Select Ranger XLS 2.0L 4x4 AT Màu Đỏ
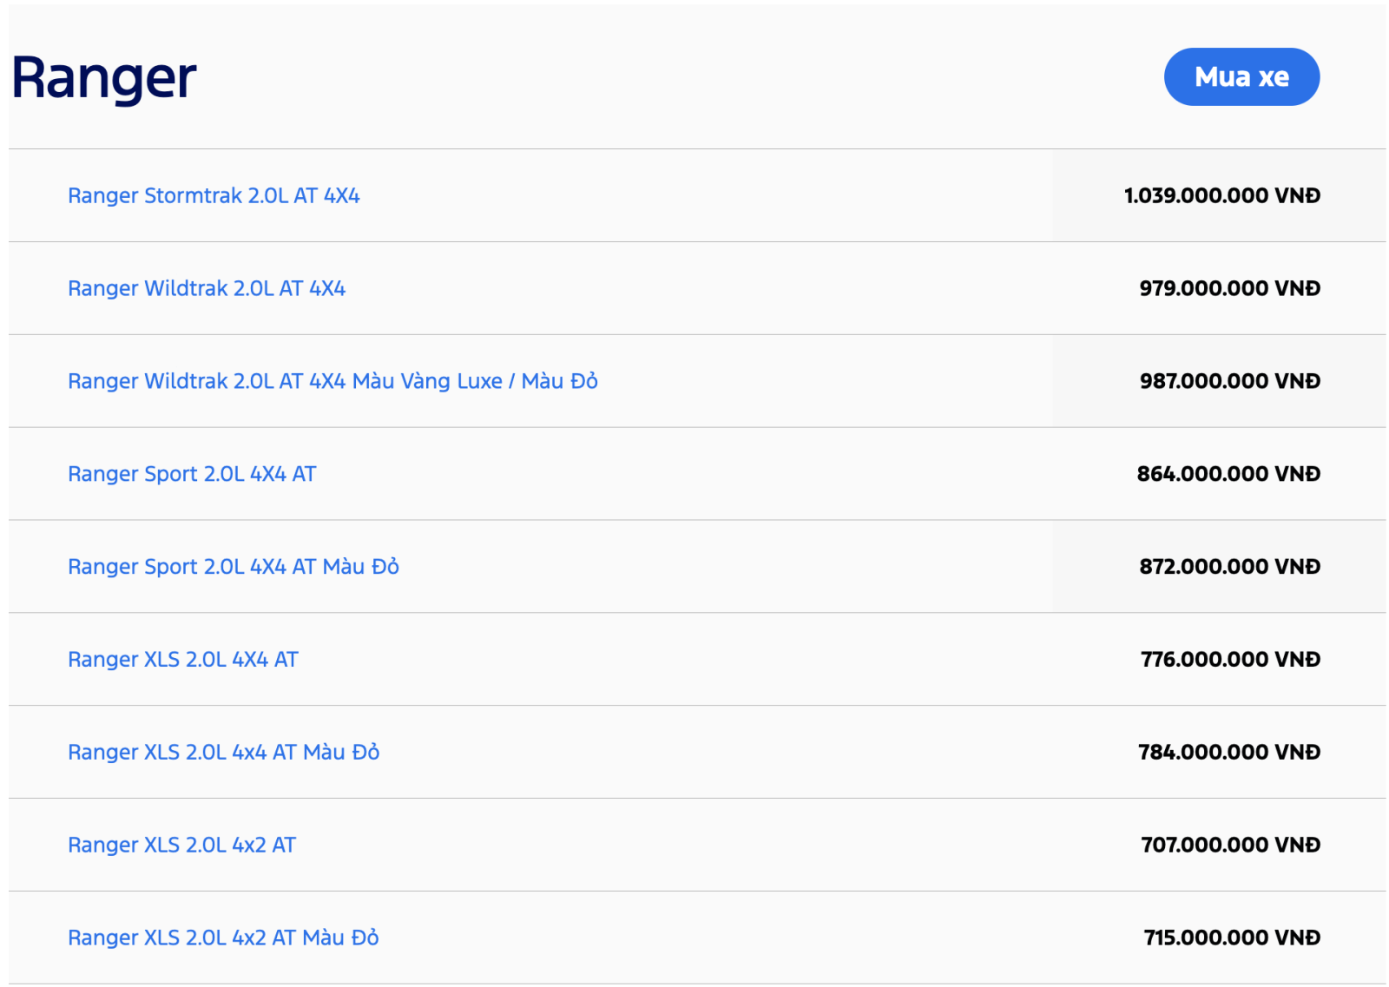This screenshot has height=987, width=1389. [x=224, y=753]
